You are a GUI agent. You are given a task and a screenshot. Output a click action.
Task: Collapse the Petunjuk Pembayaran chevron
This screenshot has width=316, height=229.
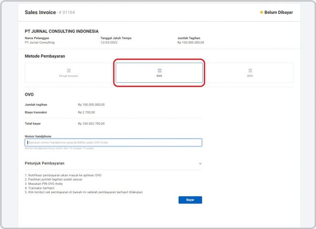tap(200, 163)
